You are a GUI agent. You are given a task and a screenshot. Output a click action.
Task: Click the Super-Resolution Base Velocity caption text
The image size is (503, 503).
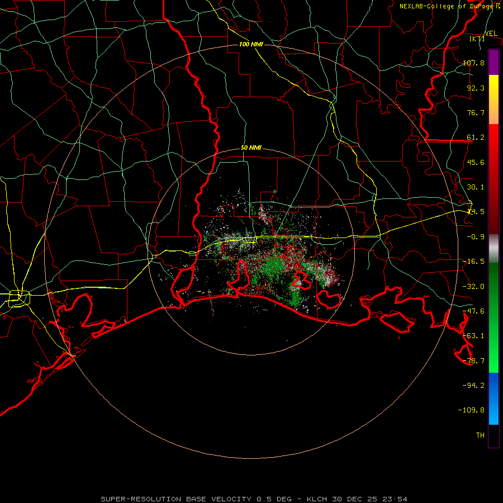point(254,499)
